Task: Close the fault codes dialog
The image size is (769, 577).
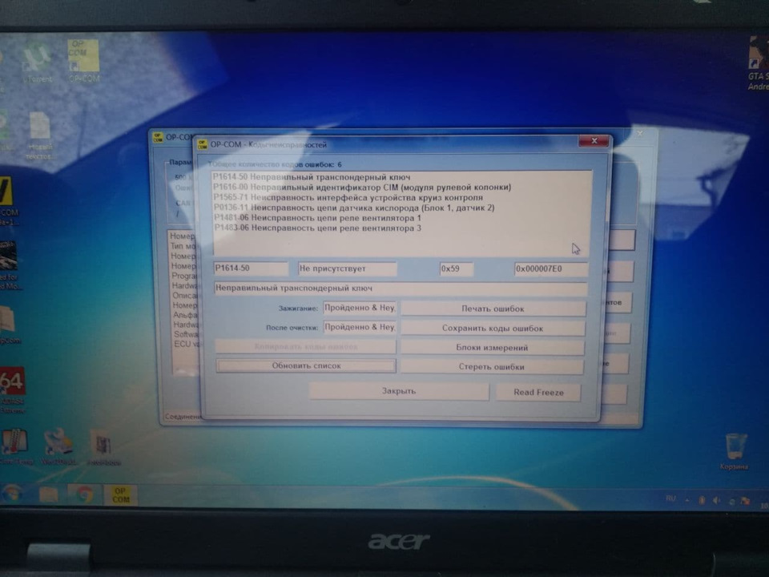Action: [x=594, y=141]
